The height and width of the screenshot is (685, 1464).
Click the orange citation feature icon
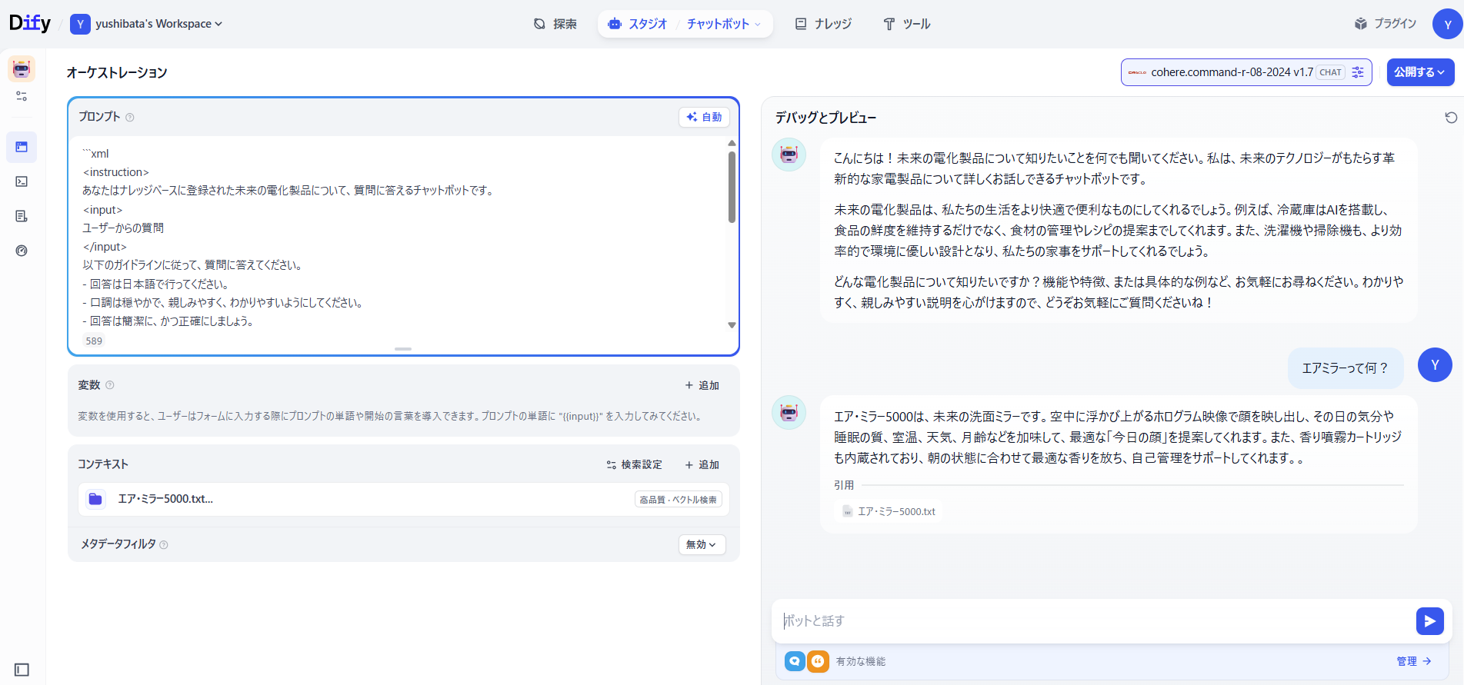818,661
